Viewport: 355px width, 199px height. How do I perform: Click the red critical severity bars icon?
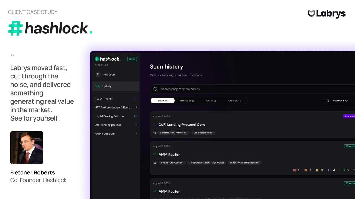click(295, 170)
